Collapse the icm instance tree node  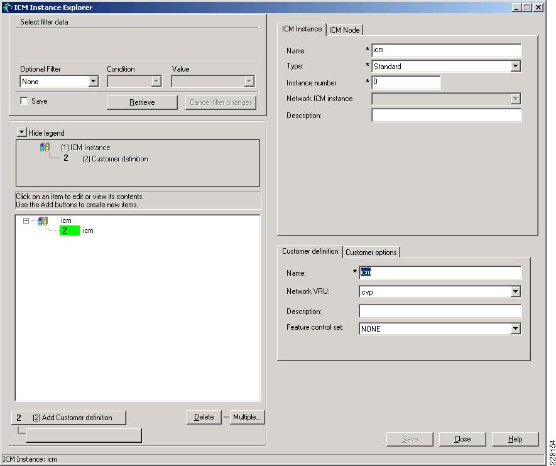point(26,221)
